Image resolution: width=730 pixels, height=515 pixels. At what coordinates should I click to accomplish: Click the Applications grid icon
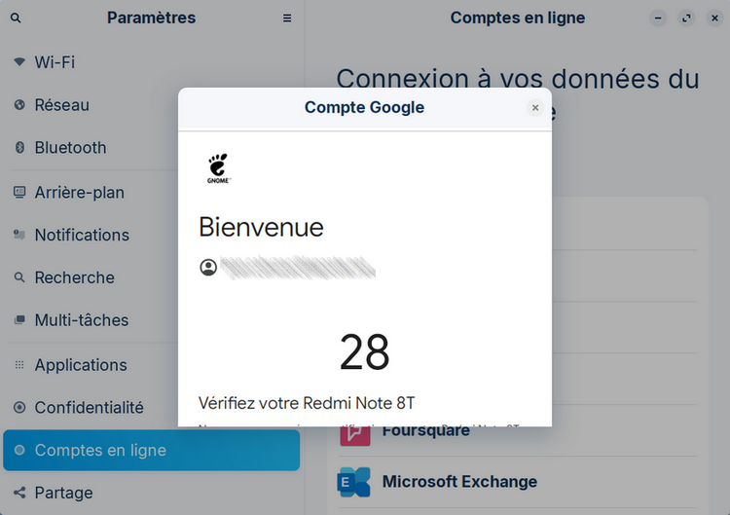(19, 365)
